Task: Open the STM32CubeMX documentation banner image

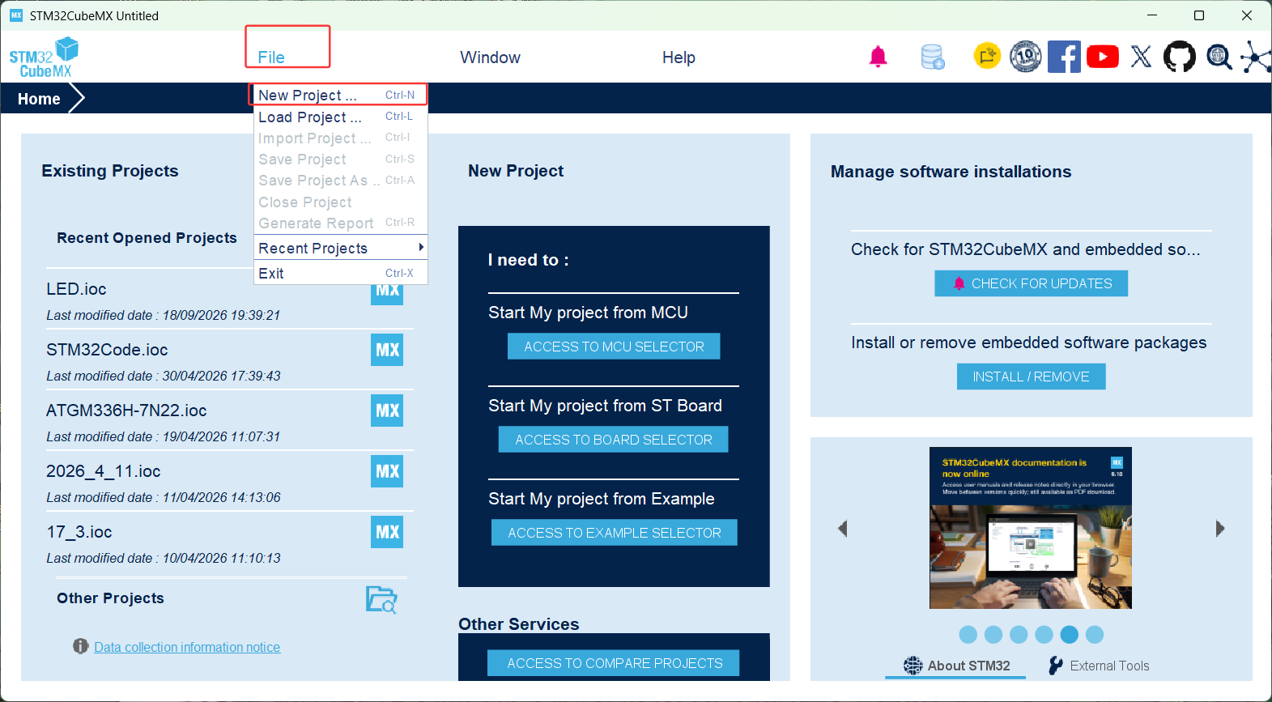Action: (1031, 528)
